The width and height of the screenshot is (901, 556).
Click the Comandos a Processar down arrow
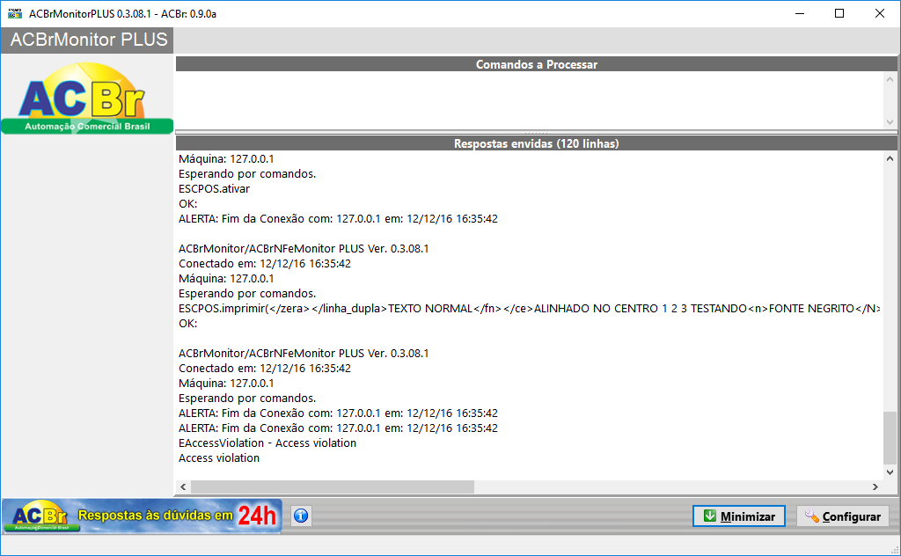click(890, 121)
